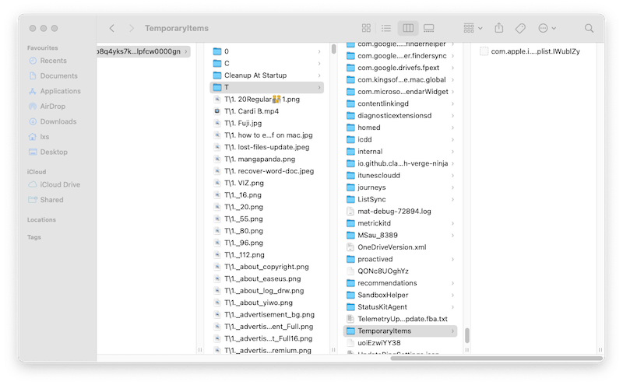Open the More actions ellipsis menu
The height and width of the screenshot is (385, 623).
[547, 28]
